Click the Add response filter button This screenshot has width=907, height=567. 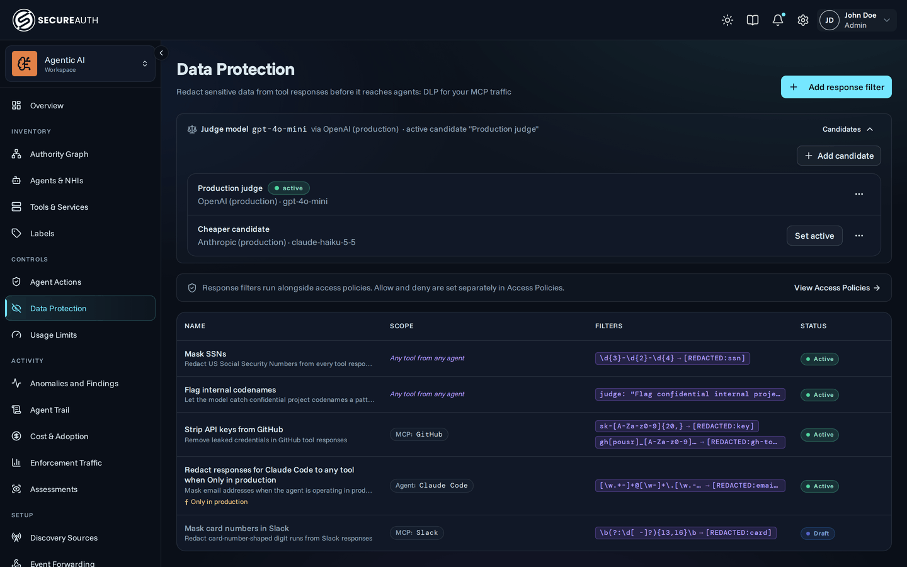pyautogui.click(x=836, y=87)
